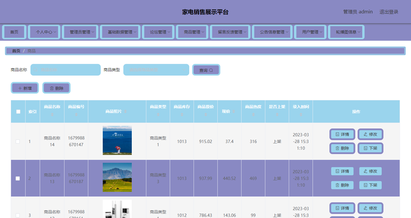Click the 937.99 original price cell
The width and height of the screenshot is (411, 218).
click(205, 179)
